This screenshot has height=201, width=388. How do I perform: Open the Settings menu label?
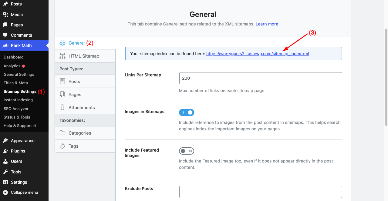point(19,182)
